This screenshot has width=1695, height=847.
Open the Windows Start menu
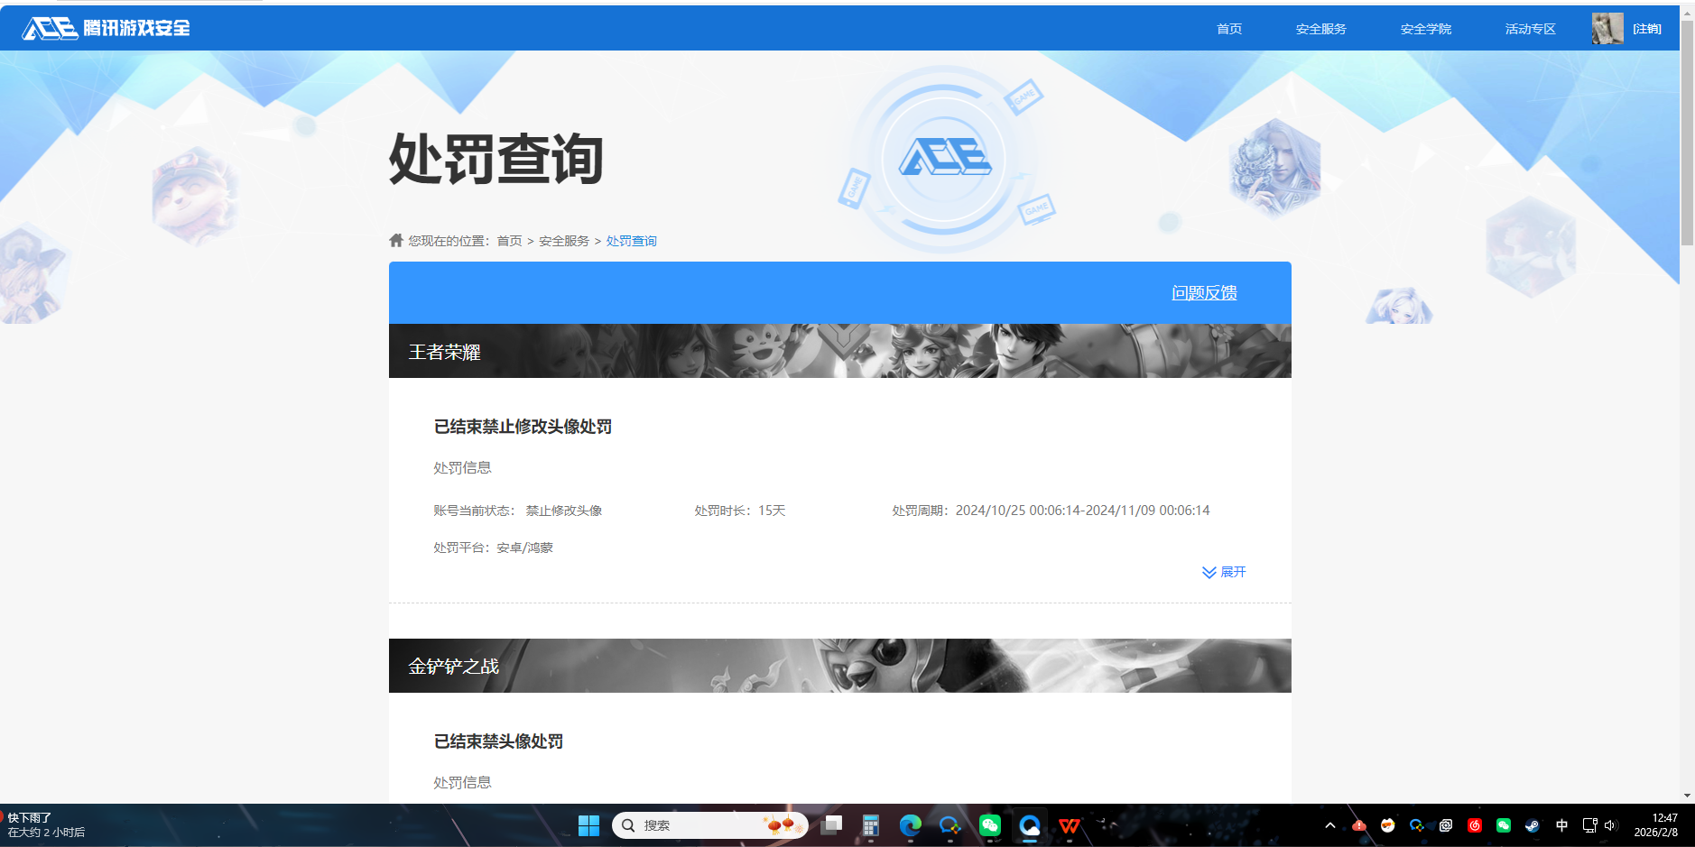click(588, 825)
